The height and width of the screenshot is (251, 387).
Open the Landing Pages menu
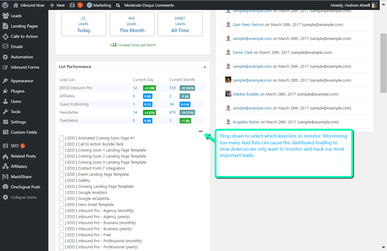[24, 26]
